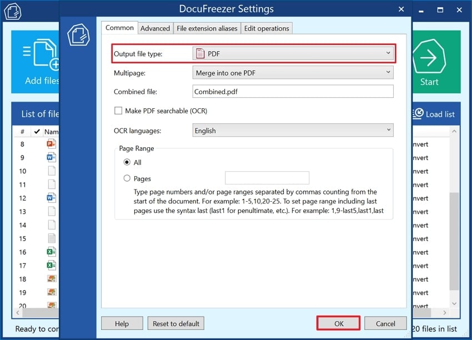Click the image file icon in row 19
The image size is (472, 340).
(52, 292)
